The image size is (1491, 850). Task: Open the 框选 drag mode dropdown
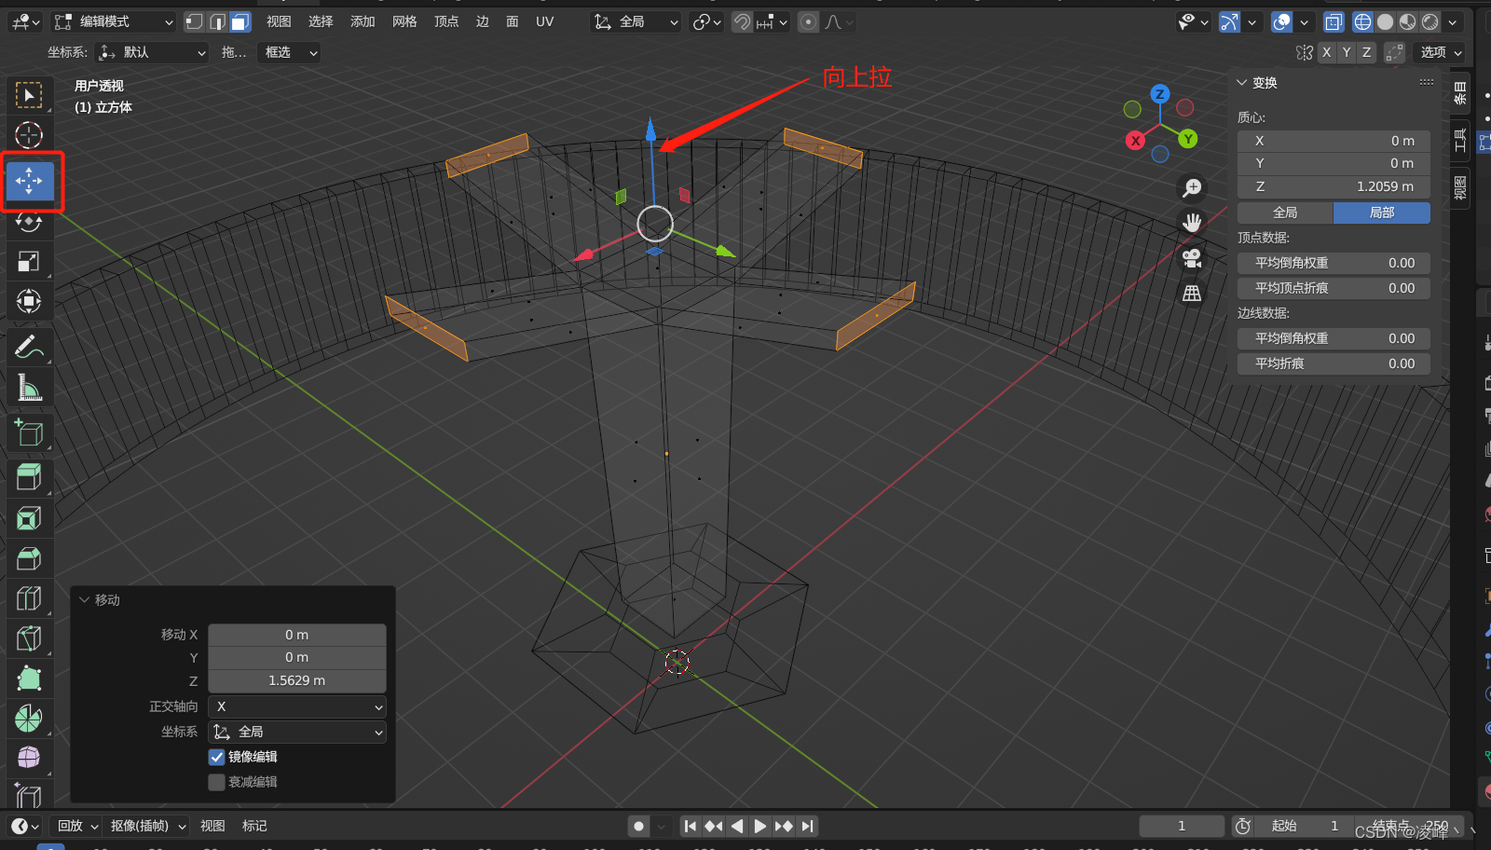point(288,52)
